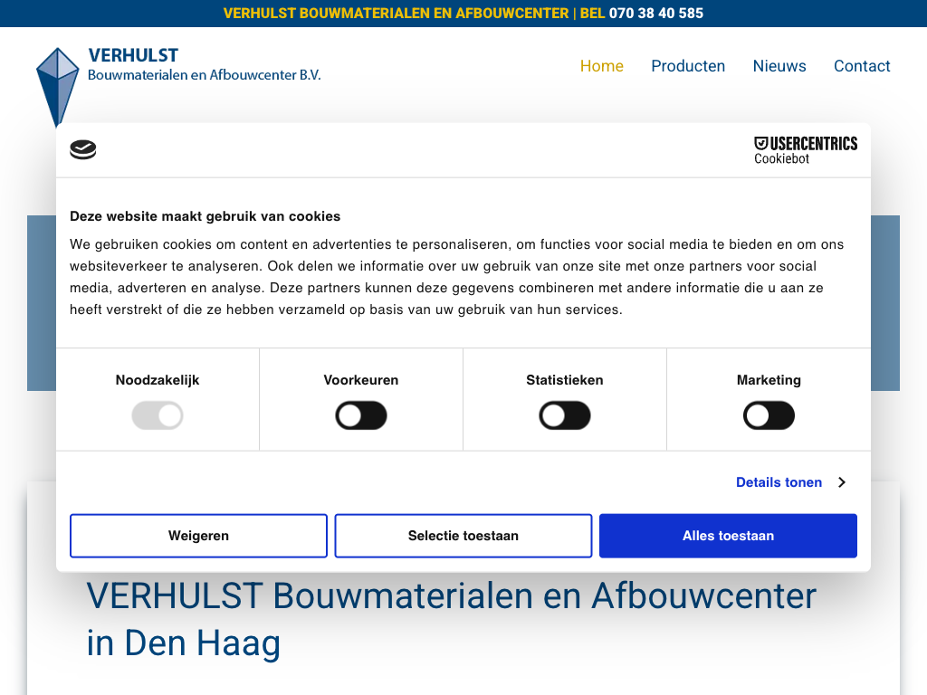Image resolution: width=927 pixels, height=695 pixels.
Task: Click the Marketing label
Action: 769,380
